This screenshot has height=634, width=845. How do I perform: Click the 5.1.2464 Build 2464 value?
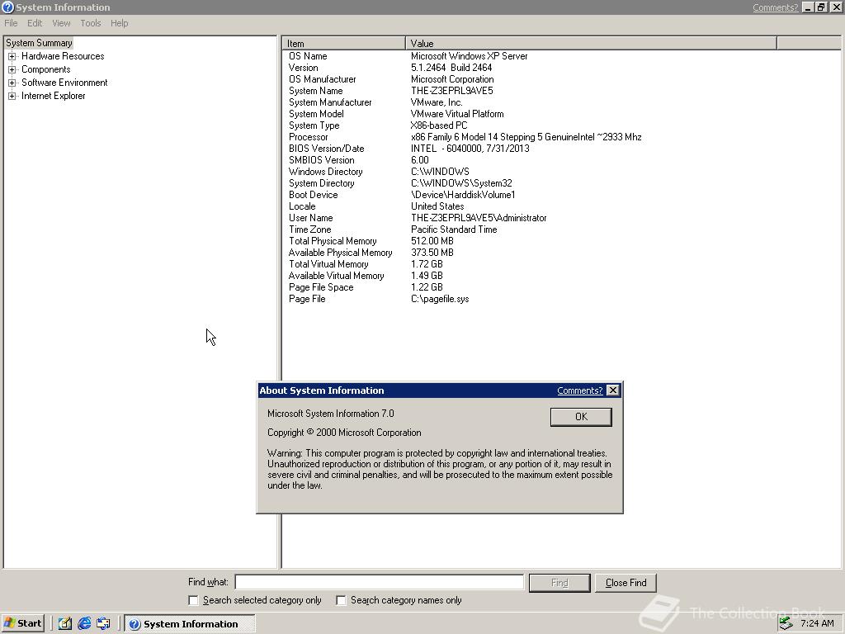(451, 68)
